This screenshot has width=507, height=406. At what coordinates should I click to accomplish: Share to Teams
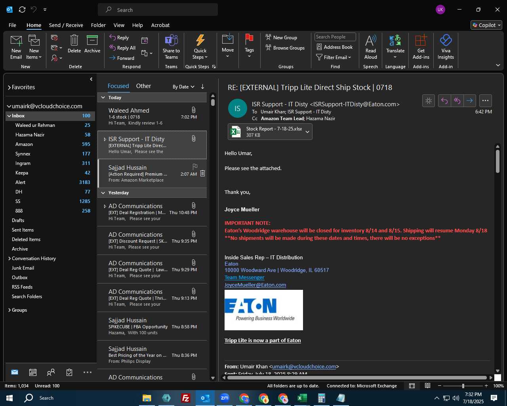171,47
